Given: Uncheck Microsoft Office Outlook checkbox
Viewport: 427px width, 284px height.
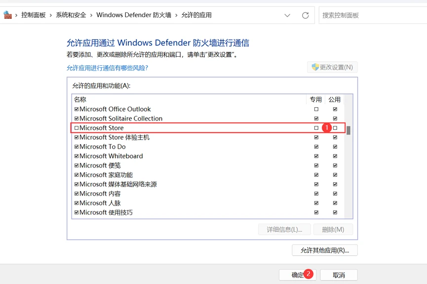Looking at the screenshot, I should tap(77, 109).
